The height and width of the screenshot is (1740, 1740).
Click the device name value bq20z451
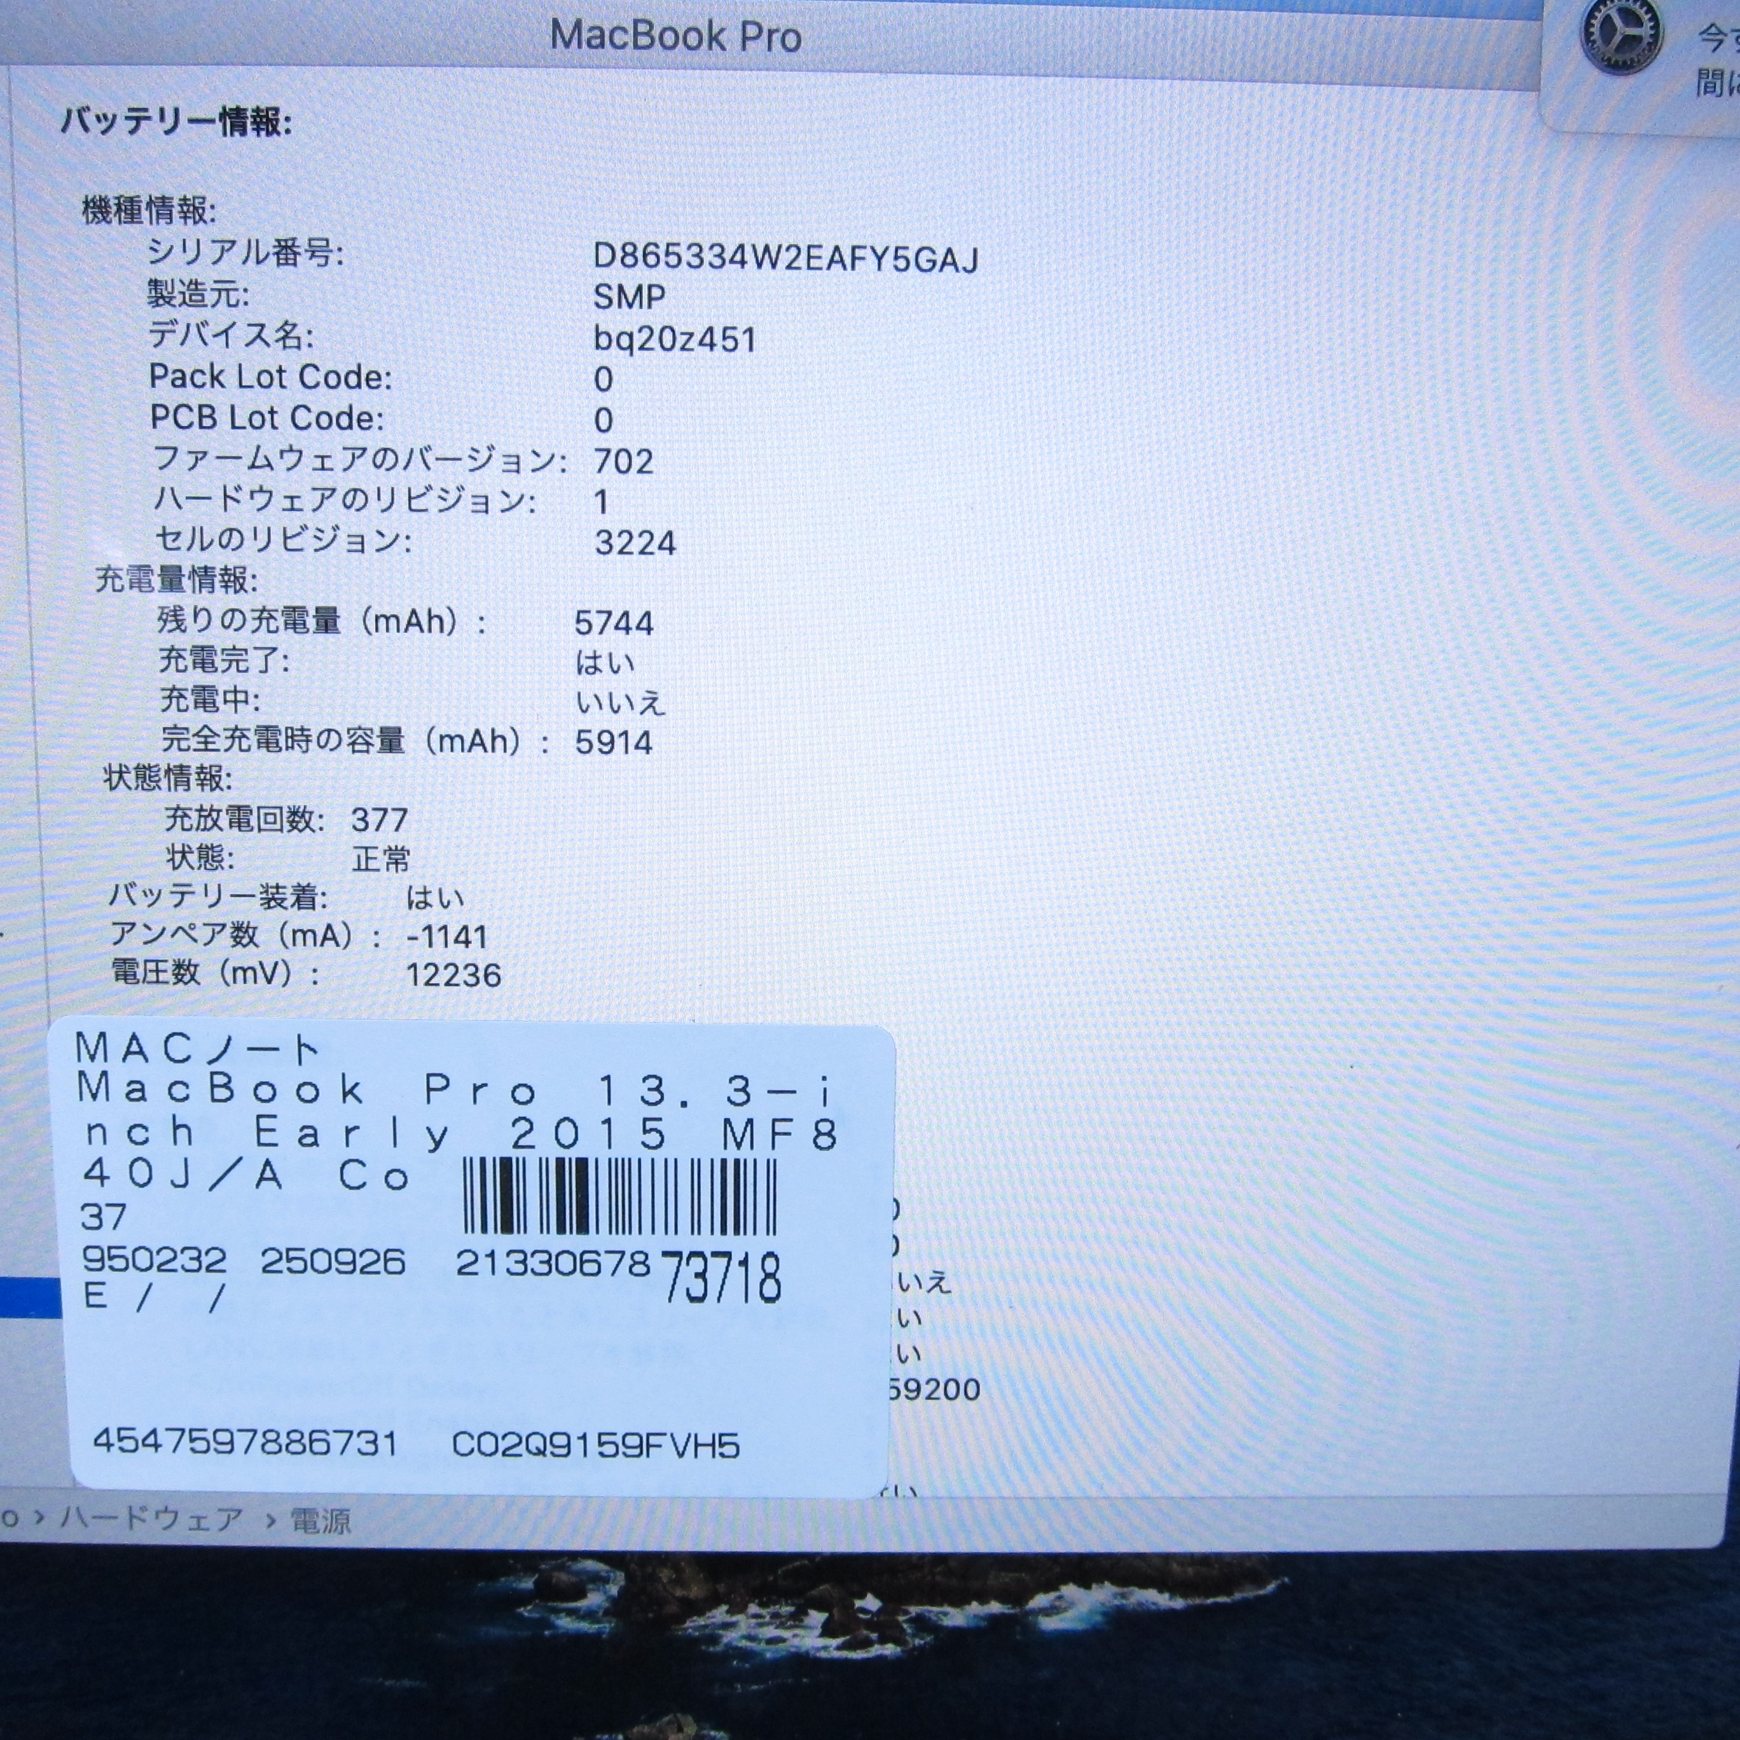[x=675, y=340]
